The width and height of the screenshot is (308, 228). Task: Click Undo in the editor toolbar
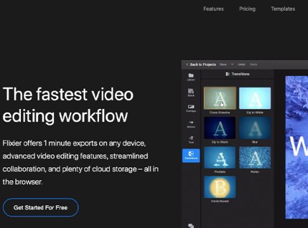point(241,65)
